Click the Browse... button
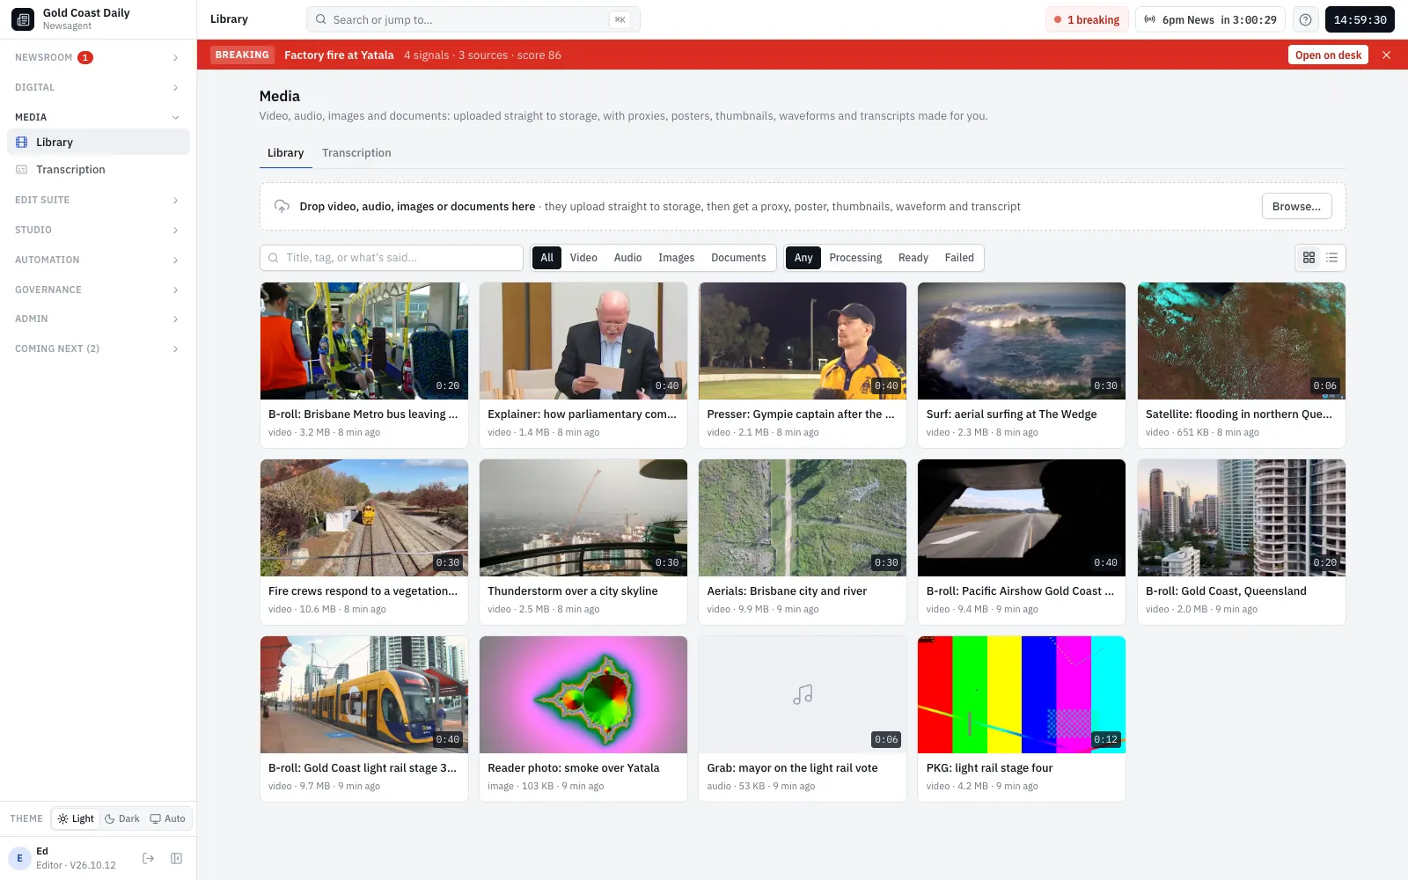This screenshot has width=1408, height=880. pos(1296,206)
